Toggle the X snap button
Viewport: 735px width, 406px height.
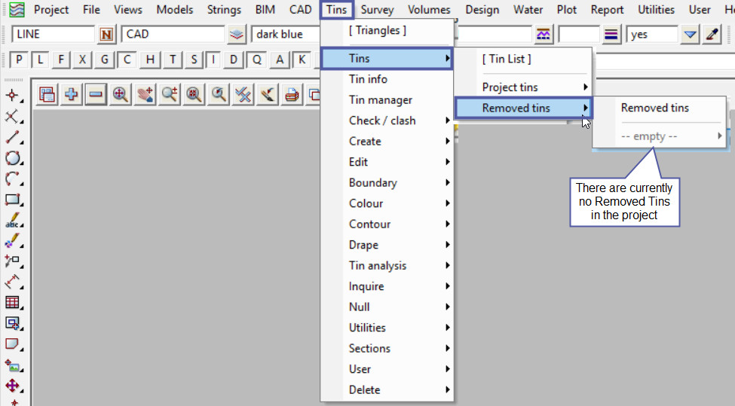pos(82,60)
